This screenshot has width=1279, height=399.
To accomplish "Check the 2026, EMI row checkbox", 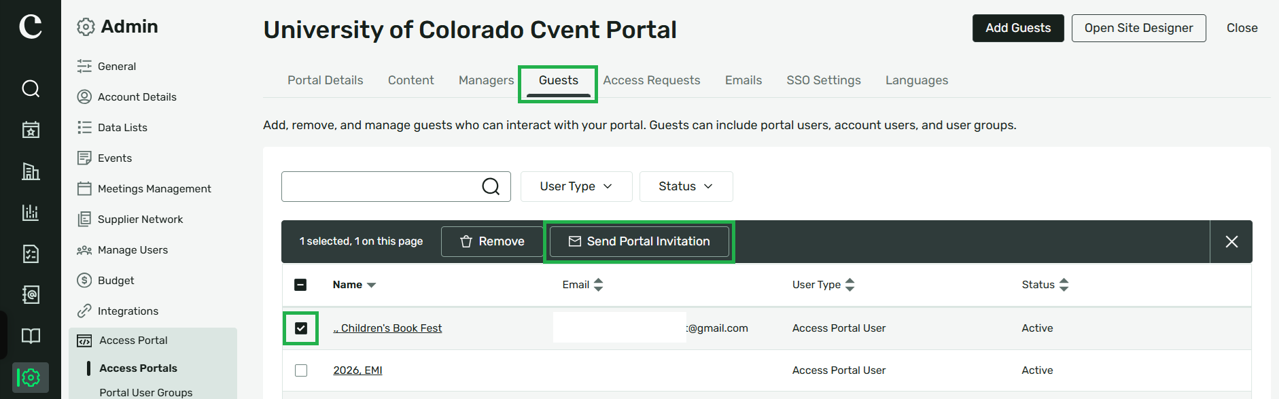I will 301,370.
